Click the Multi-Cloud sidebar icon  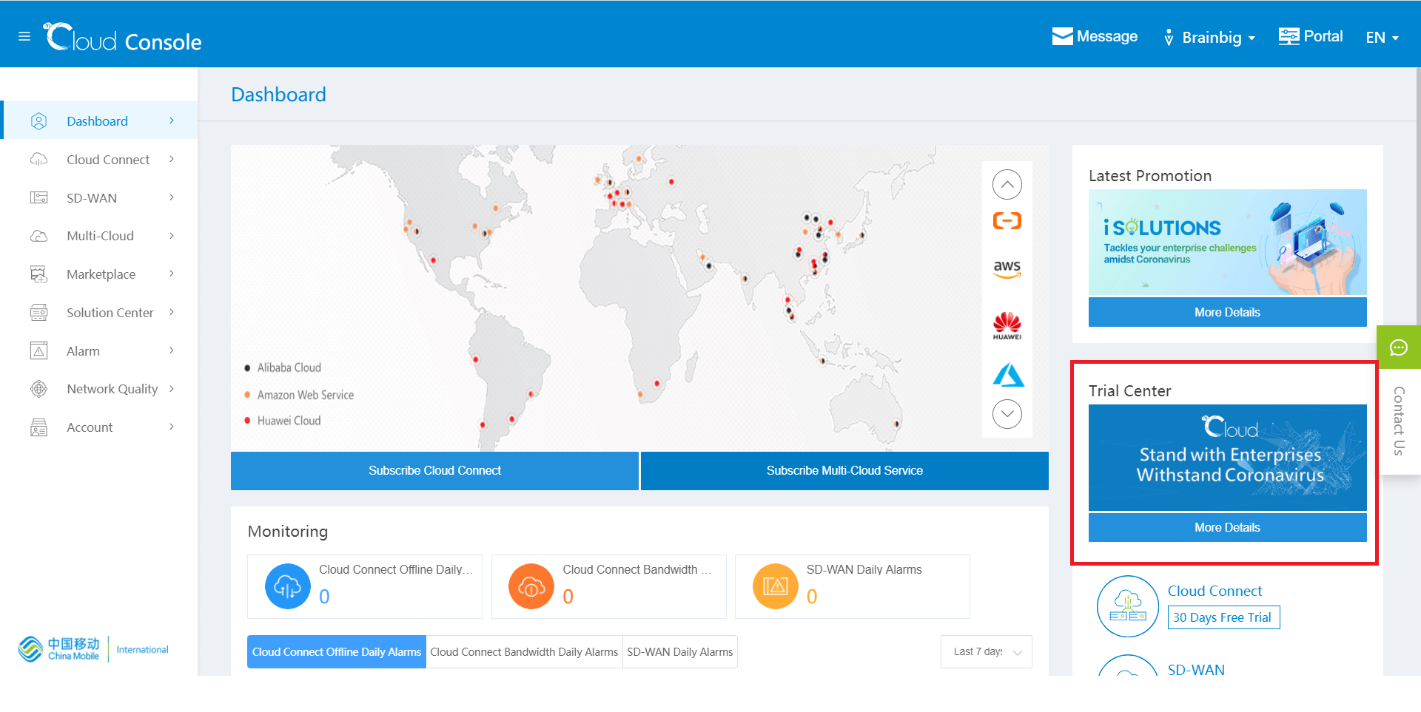(38, 236)
